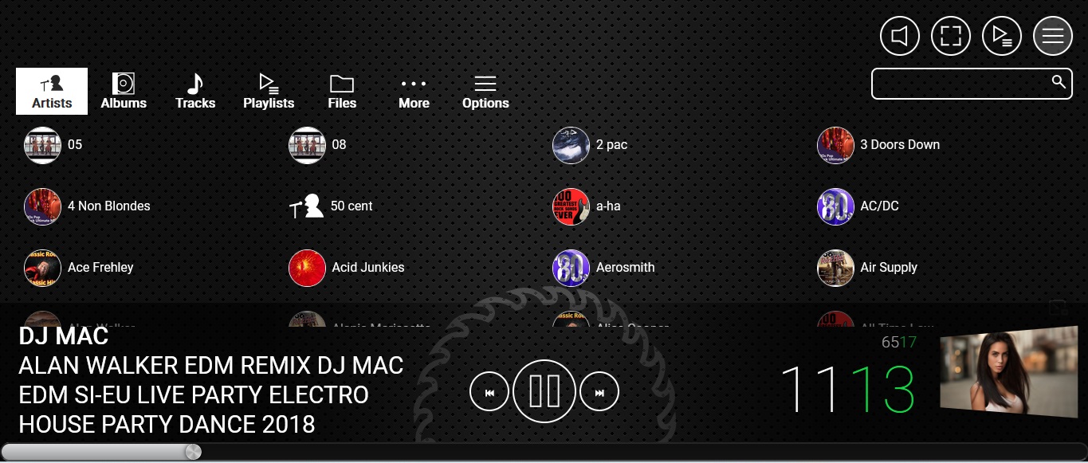Click the playback progress slider handle
Viewport: 1088px width, 463px height.
pos(193,452)
